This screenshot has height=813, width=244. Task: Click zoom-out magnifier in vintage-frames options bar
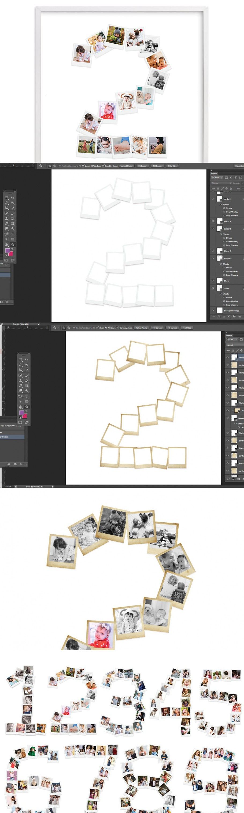pos(68,328)
